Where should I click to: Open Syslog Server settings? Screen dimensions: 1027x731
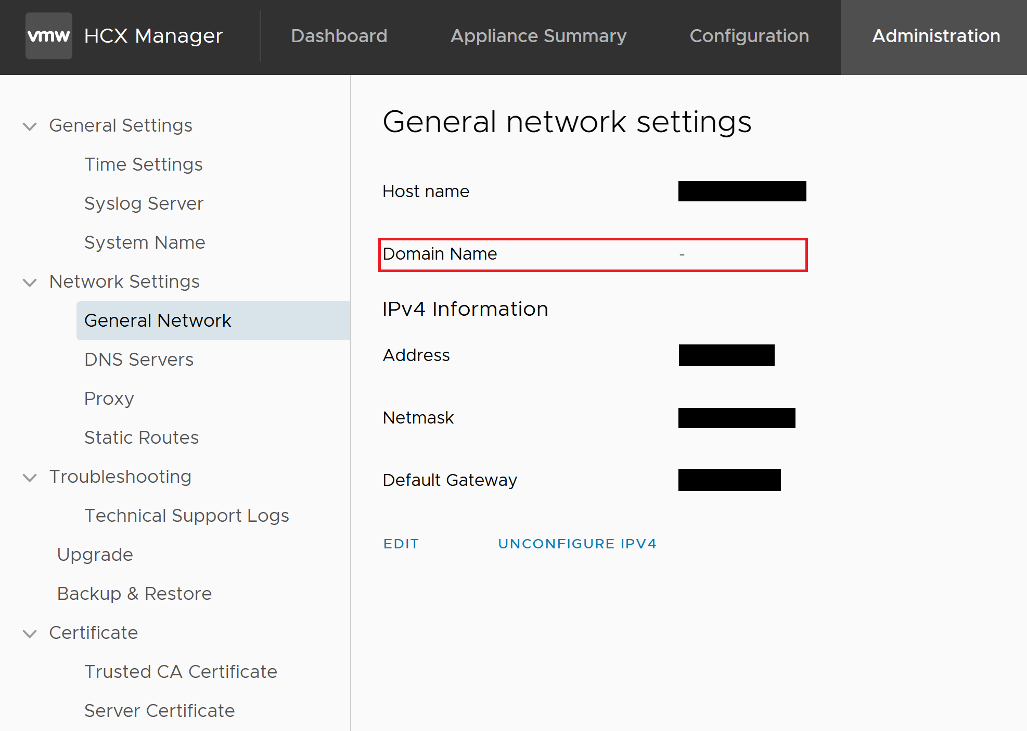144,203
